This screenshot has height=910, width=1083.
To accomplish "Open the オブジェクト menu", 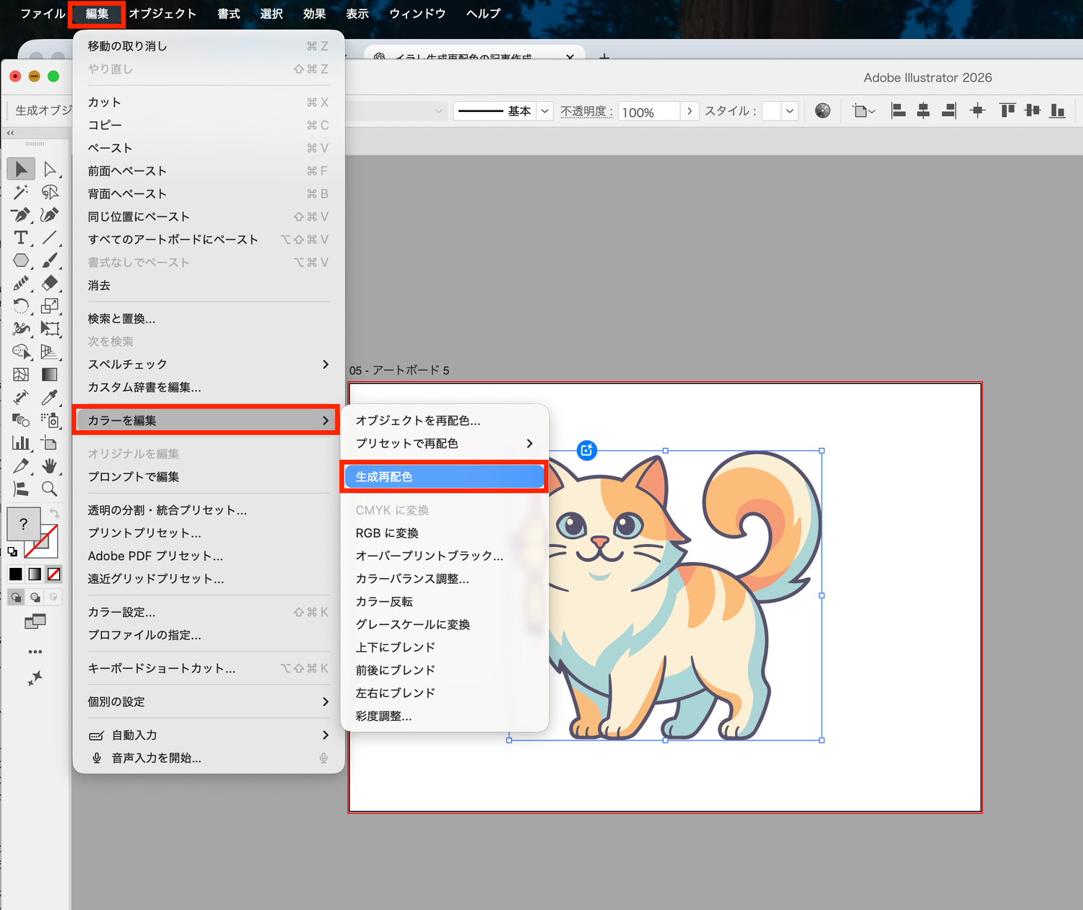I will (x=162, y=14).
